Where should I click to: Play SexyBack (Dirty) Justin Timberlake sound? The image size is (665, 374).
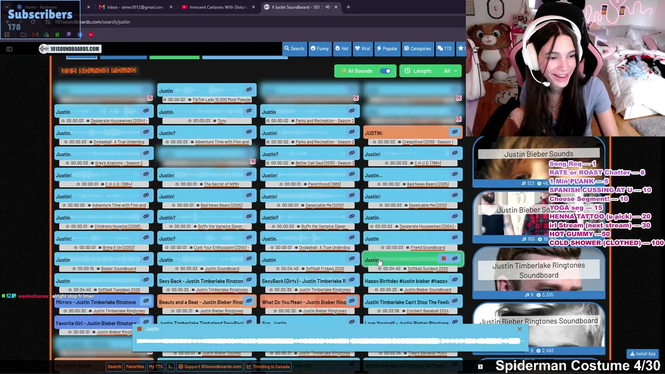(303, 281)
